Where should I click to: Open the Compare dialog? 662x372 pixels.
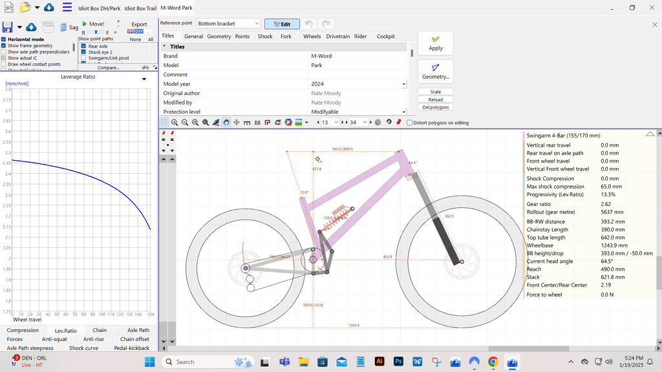tap(108, 67)
